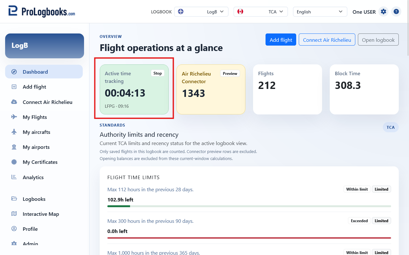
Task: Click the Analytics chart icon
Action: point(14,177)
